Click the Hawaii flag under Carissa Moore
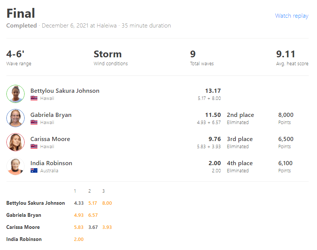The image size is (317, 250). pos(34,147)
